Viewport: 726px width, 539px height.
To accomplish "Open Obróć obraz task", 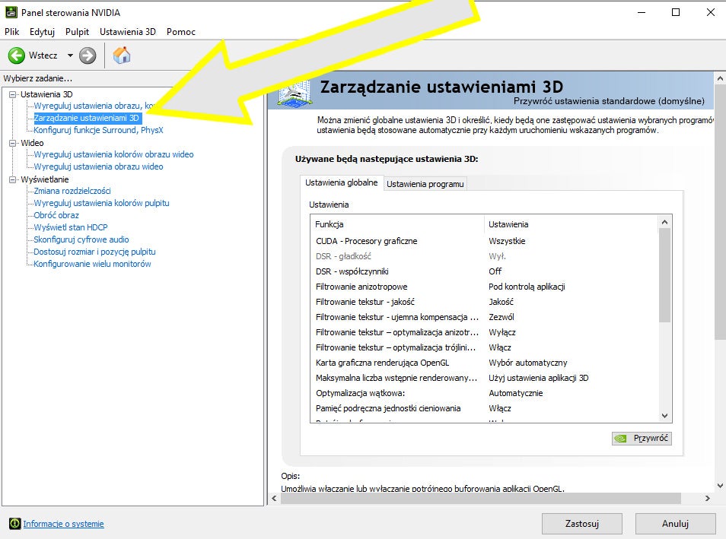I will click(56, 215).
